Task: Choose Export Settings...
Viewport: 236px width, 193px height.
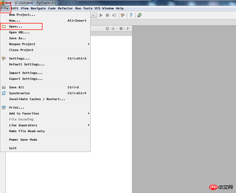Action: [45, 79]
